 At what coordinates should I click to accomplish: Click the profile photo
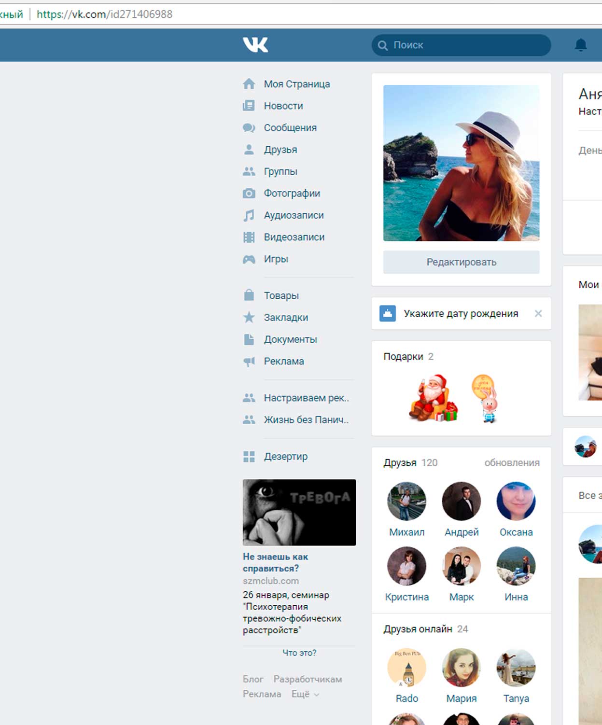[461, 163]
